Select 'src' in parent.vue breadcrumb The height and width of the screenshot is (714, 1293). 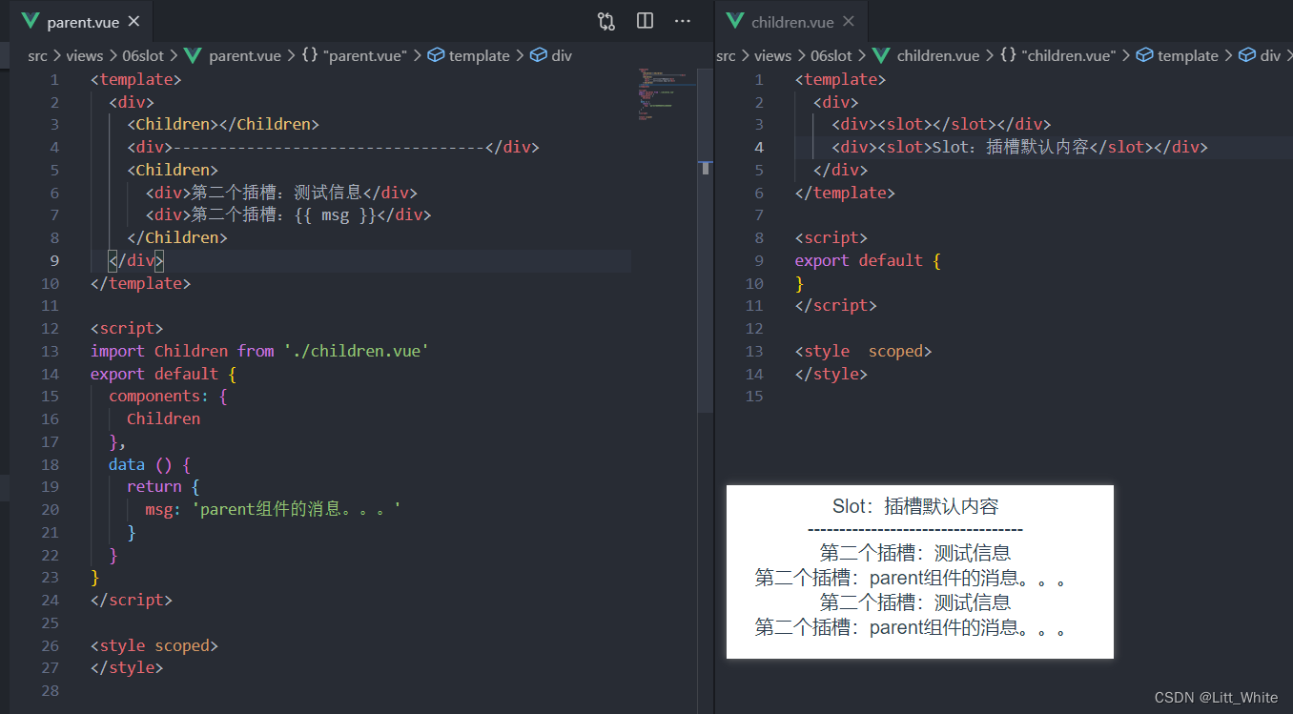[37, 55]
